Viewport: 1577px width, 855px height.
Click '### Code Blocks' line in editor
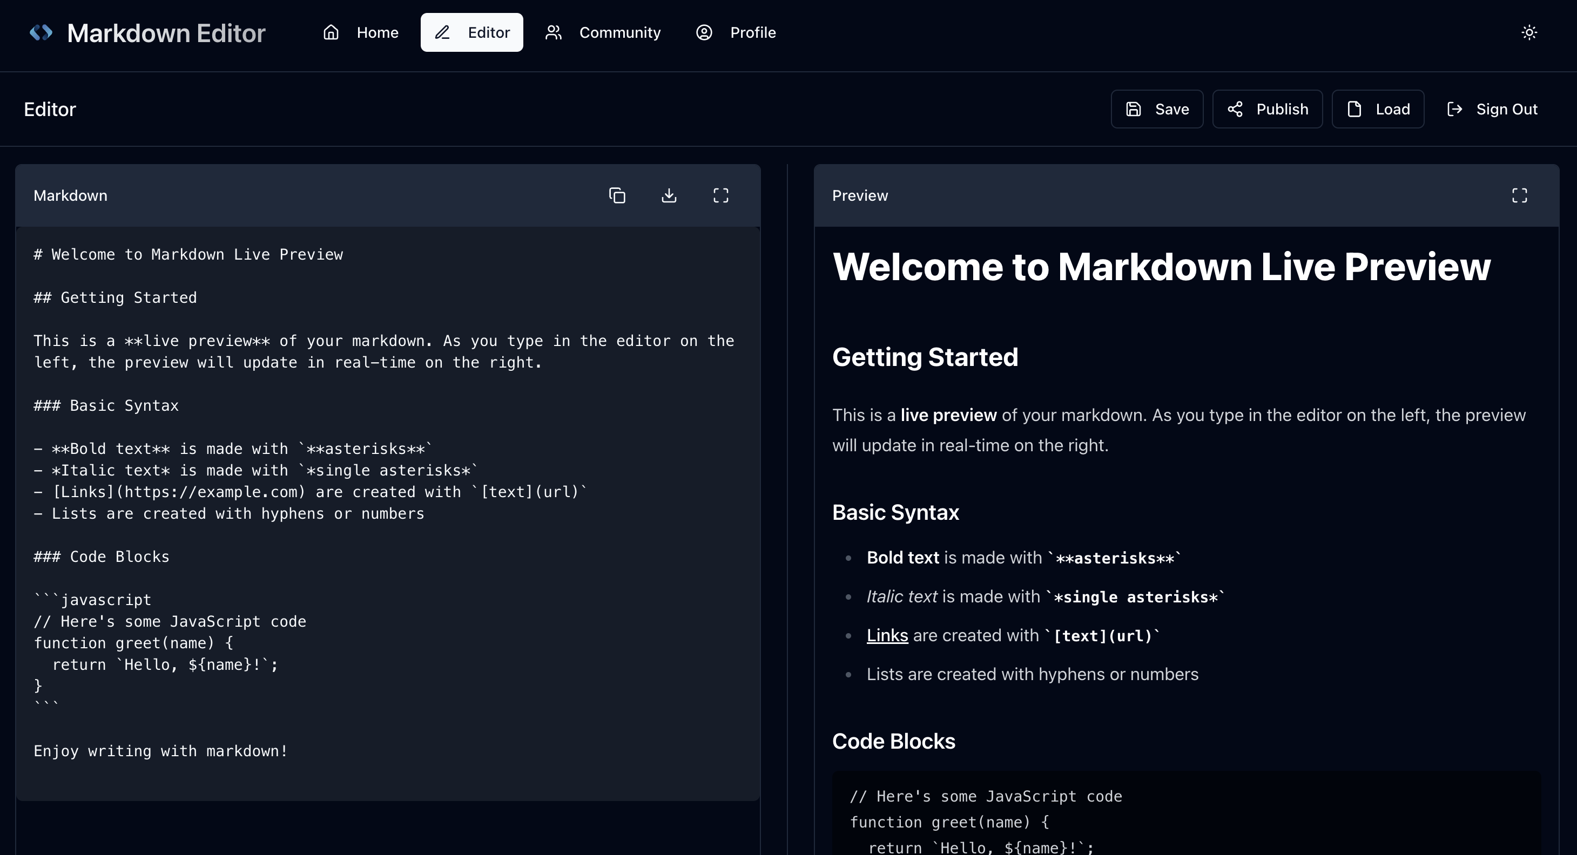point(102,557)
